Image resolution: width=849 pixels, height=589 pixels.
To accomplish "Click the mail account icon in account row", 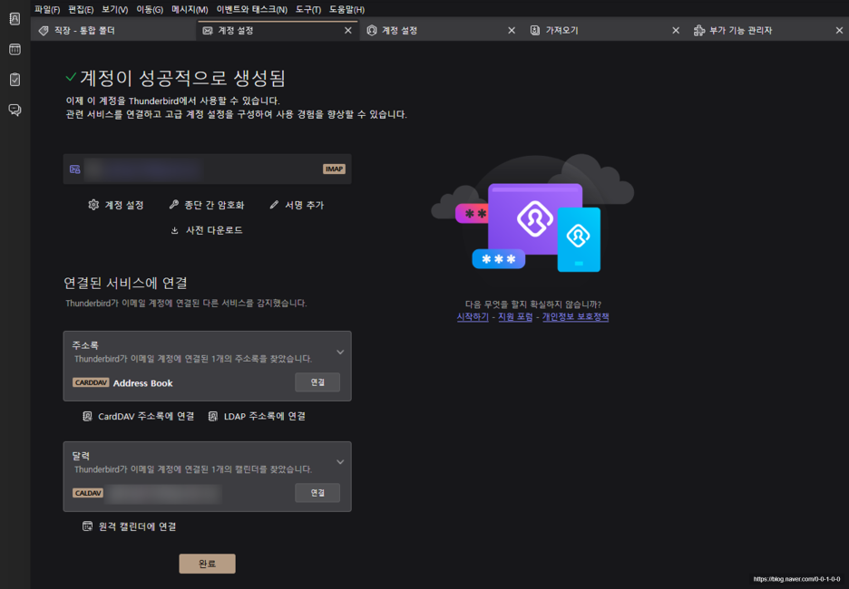I will [74, 169].
